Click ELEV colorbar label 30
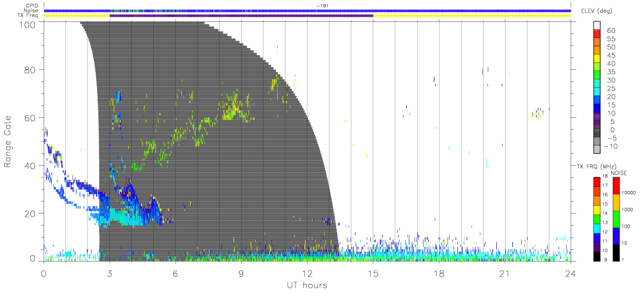Screen dimensions: 642x296 coord(611,80)
